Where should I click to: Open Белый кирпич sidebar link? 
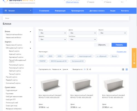point(14,51)
